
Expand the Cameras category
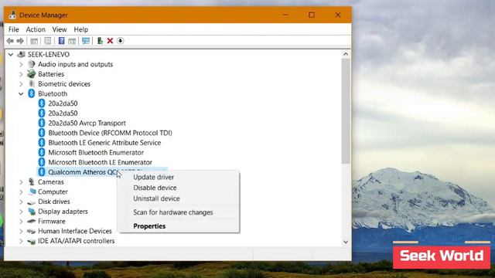21,182
